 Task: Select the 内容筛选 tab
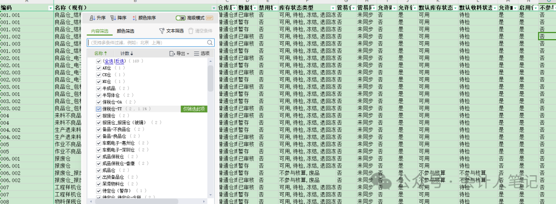pyautogui.click(x=99, y=31)
